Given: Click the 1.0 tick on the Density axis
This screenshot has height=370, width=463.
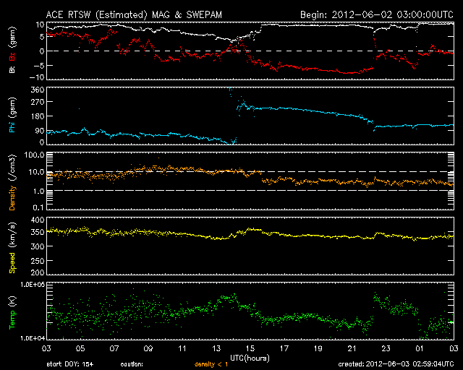Looking at the screenshot, I should (38, 192).
